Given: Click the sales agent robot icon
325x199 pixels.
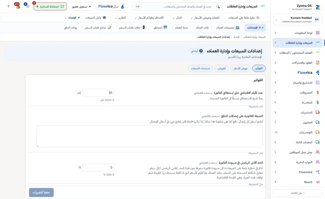Looking at the screenshot, I should tap(104, 18).
